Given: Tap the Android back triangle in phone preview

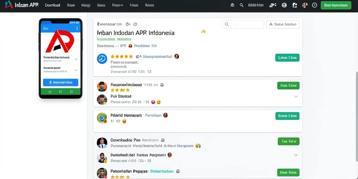Looking at the screenshot, I should pos(50,92).
